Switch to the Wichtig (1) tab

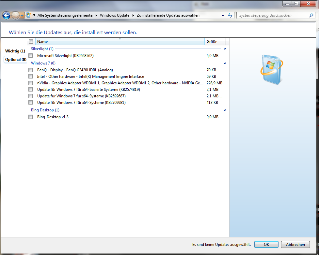click(15, 51)
